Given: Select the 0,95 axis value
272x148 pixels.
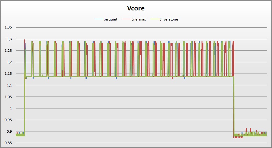Looking at the screenshot, I should (x=8, y=120).
